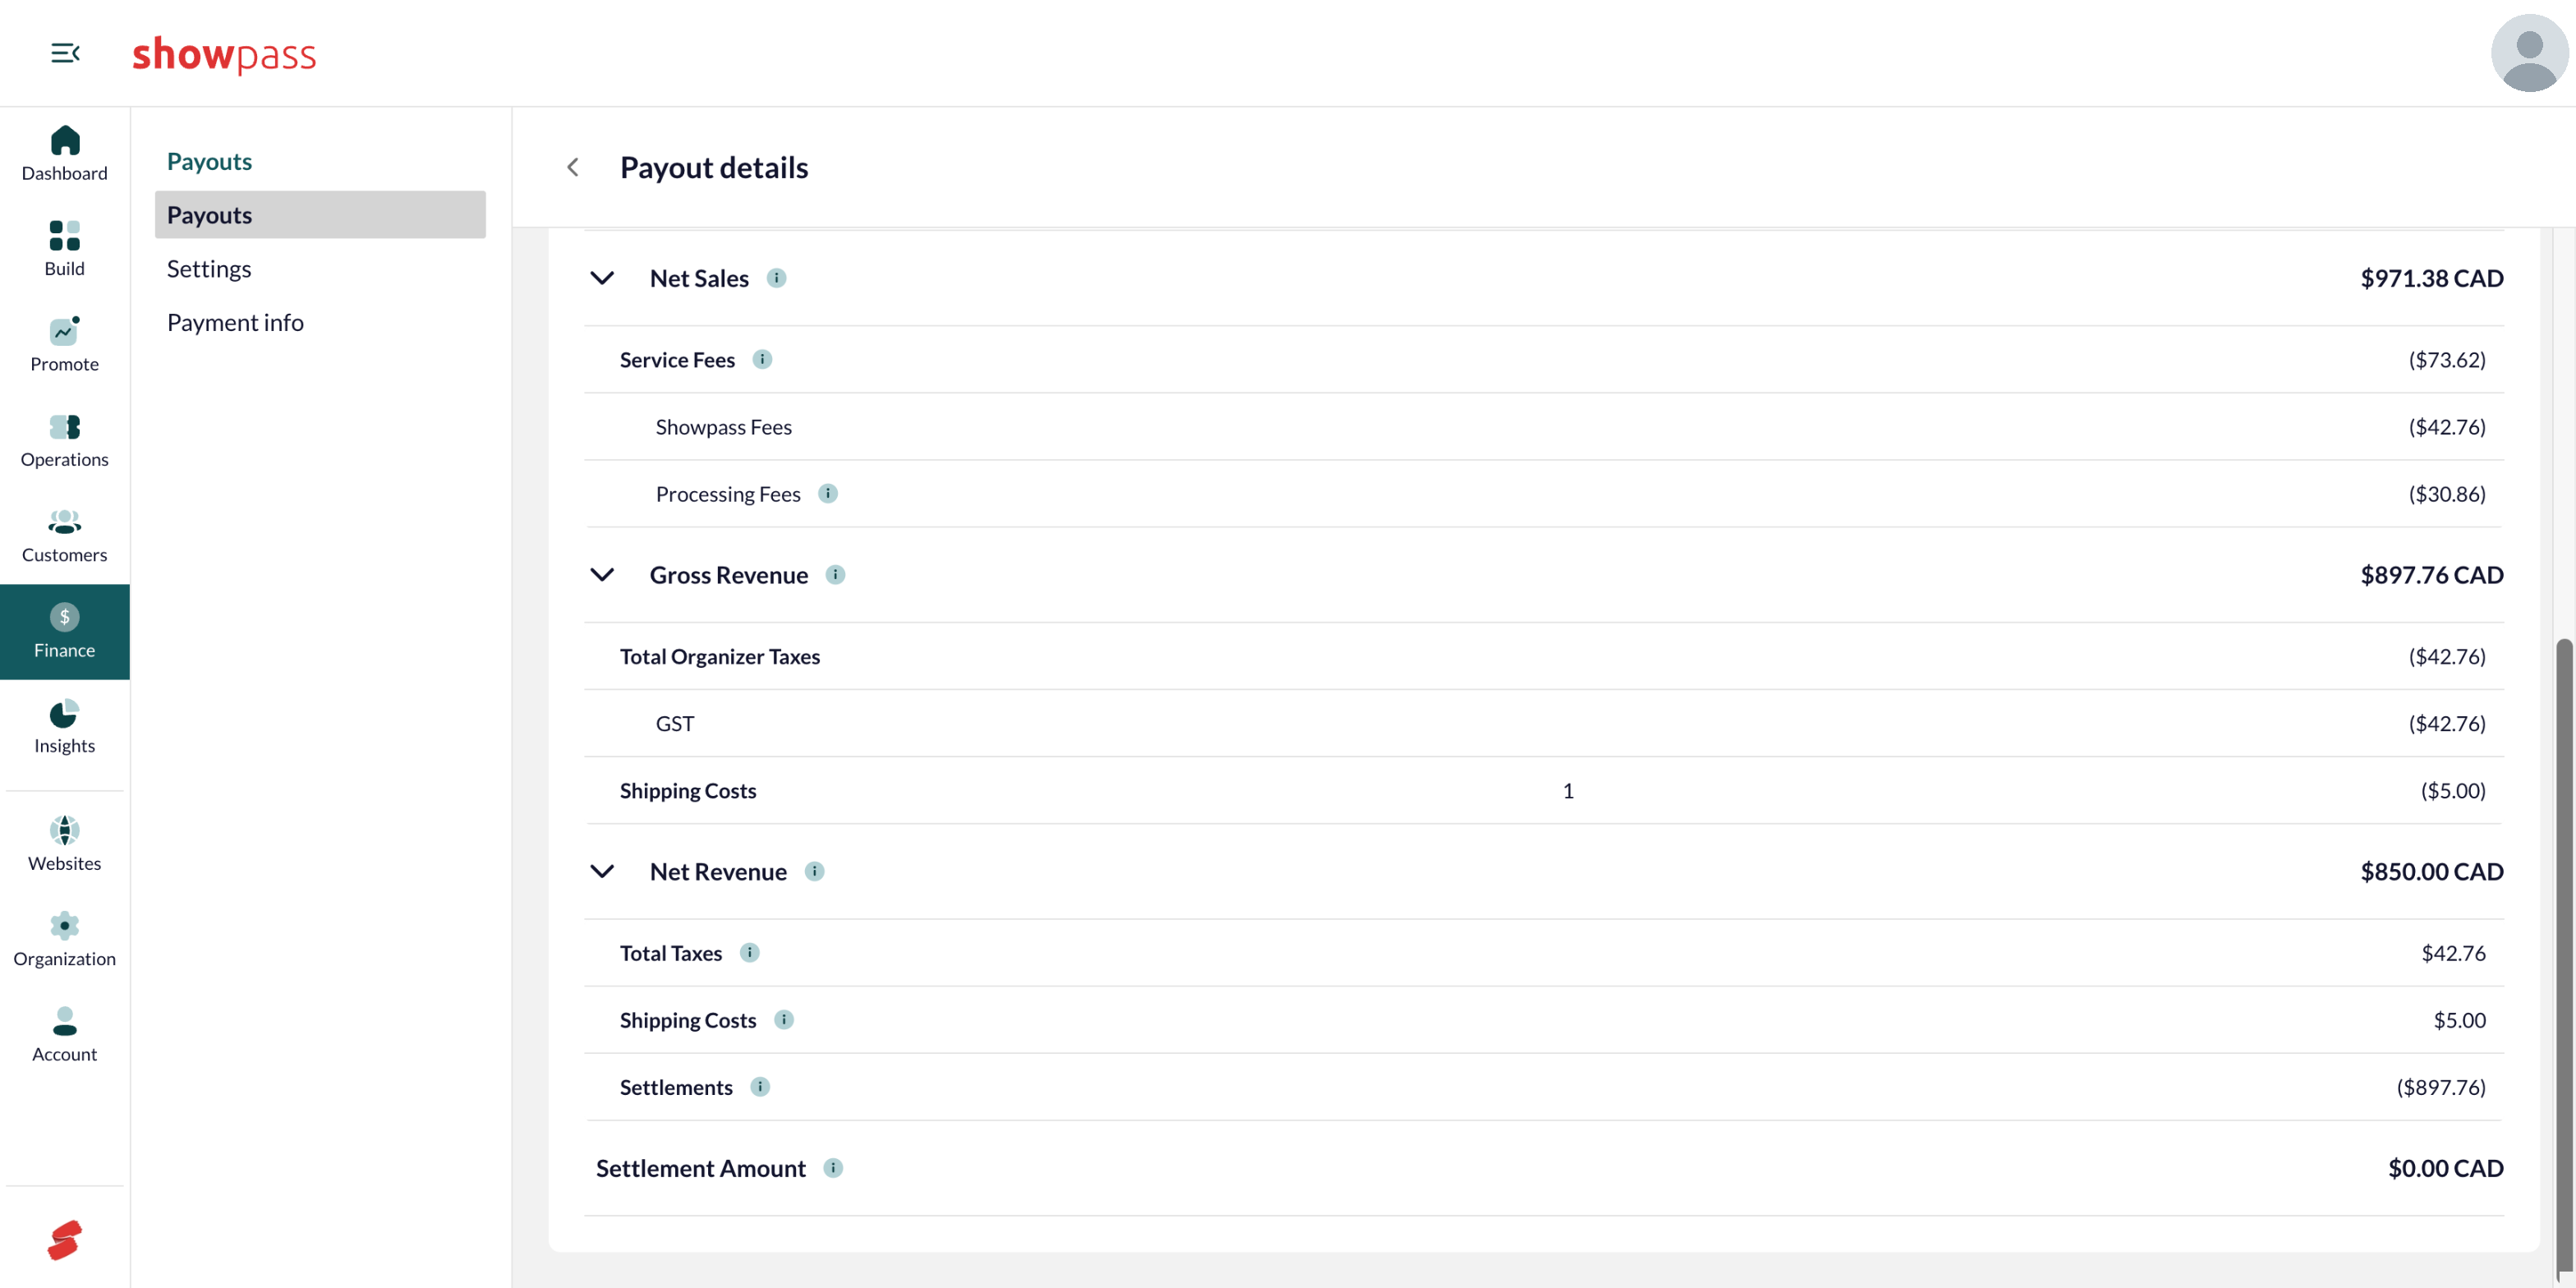Click the $850.00 CAD Net Revenue amount

pyautogui.click(x=2431, y=871)
